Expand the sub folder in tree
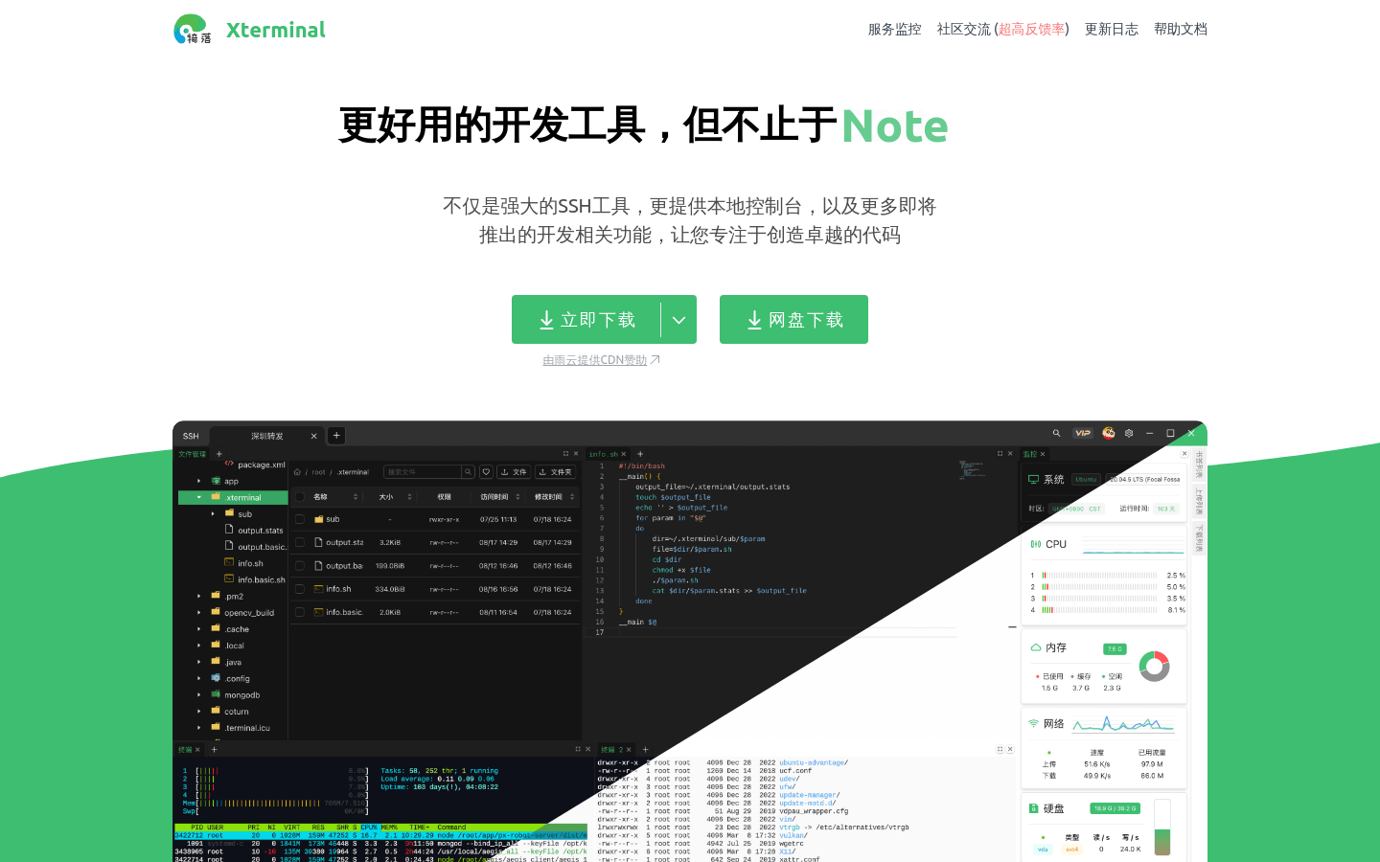This screenshot has width=1380, height=862. [213, 514]
